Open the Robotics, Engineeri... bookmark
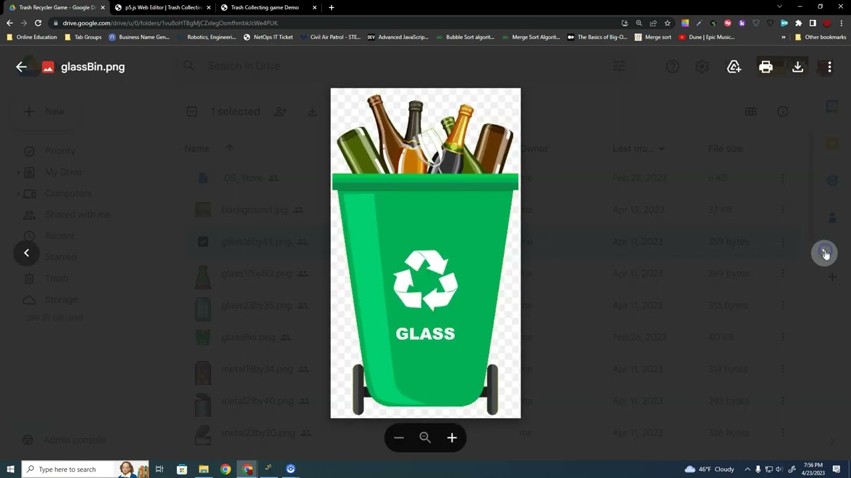Screen dimensions: 851x478 coord(207,37)
